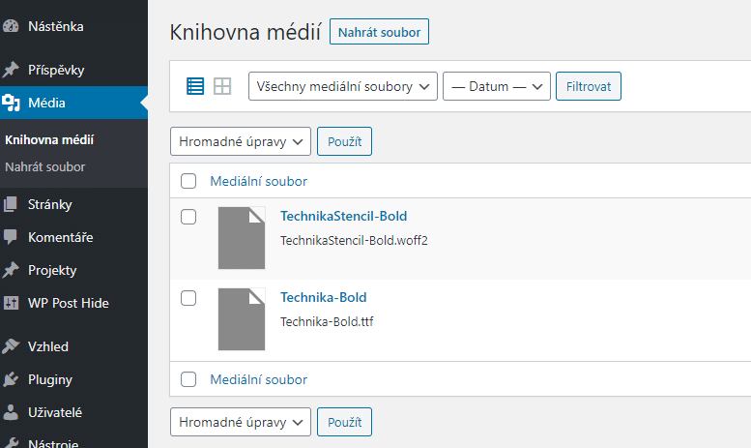Click the Vzhled paintbrush icon

point(11,346)
